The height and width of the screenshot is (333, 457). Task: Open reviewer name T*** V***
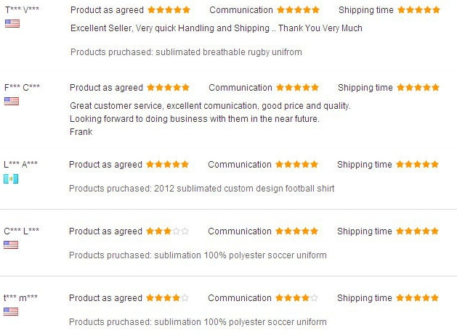22,9
